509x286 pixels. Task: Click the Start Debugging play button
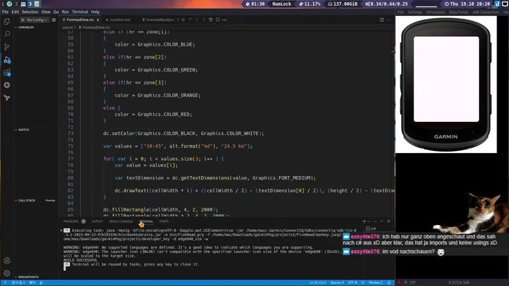click(x=23, y=20)
